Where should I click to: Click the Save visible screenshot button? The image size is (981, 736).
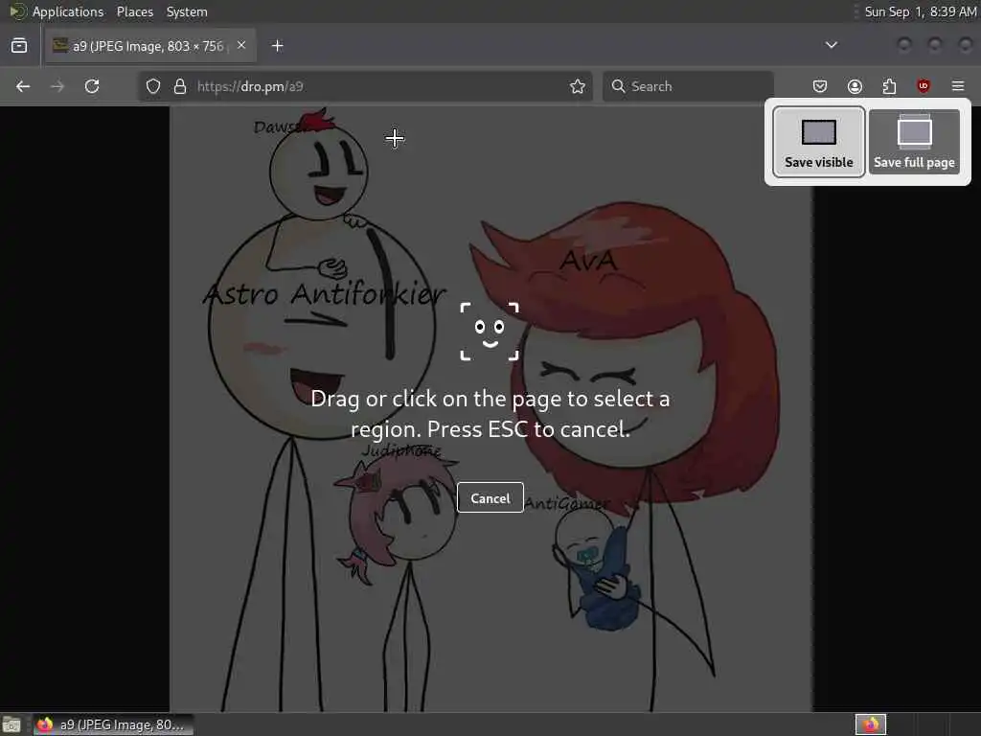click(x=818, y=142)
